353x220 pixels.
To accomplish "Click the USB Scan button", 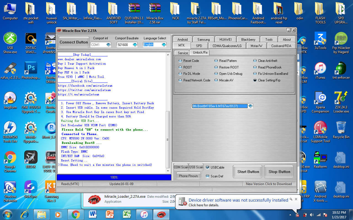I will point(196,167).
